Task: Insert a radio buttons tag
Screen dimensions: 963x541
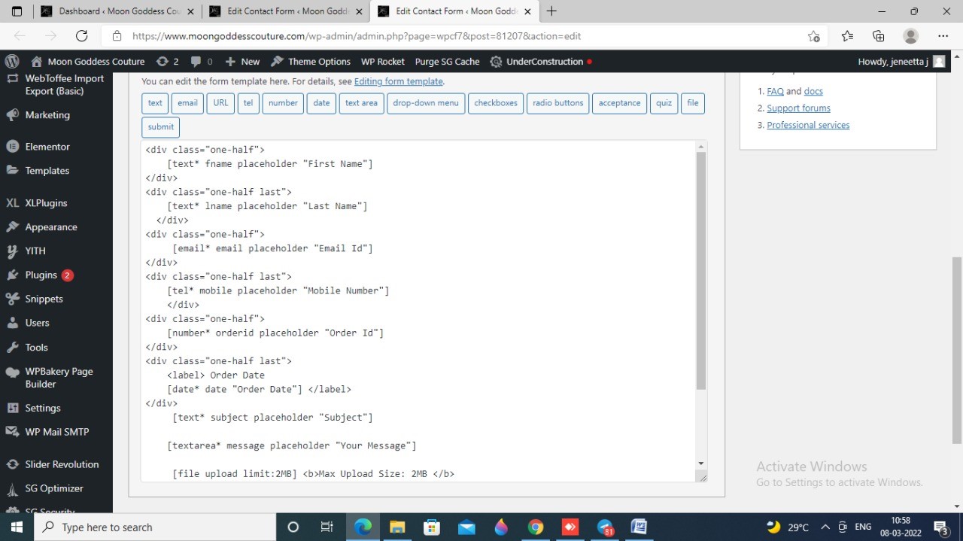Action: 558,103
